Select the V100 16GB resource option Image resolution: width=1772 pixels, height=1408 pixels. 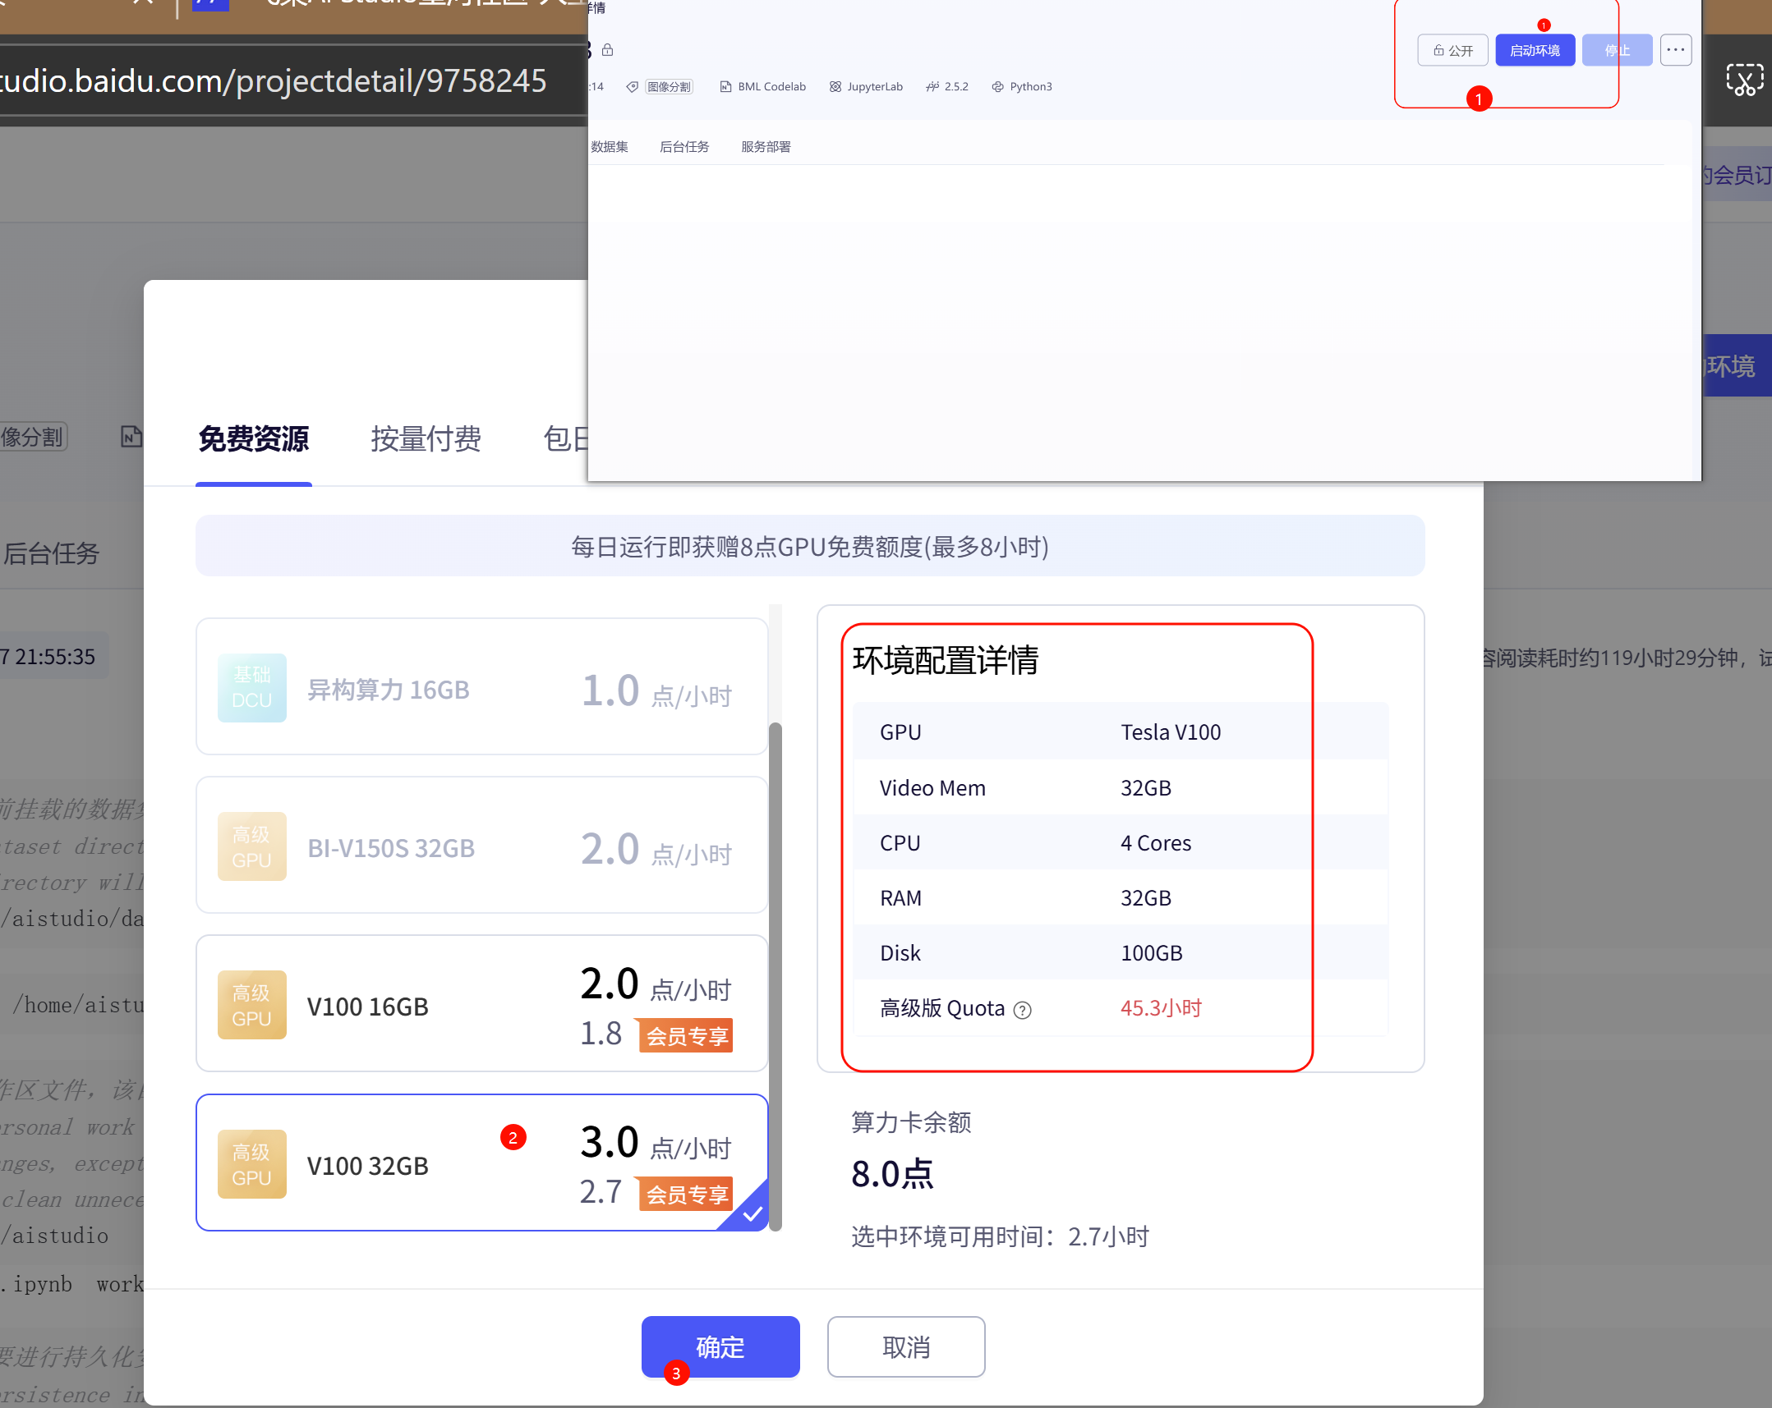pos(481,1004)
